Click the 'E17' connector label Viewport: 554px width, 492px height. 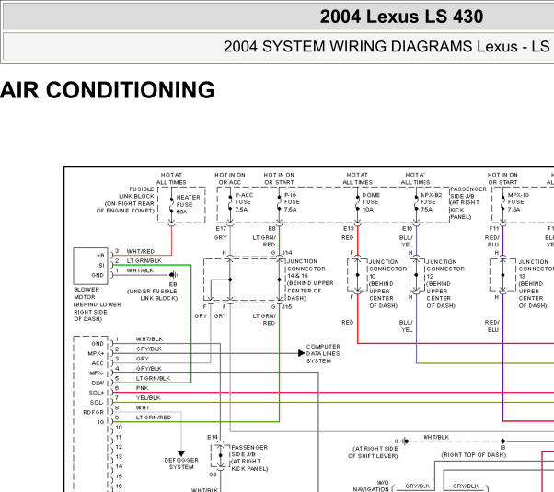(221, 228)
